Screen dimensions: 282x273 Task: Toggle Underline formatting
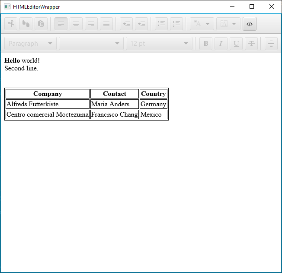pyautogui.click(x=236, y=44)
